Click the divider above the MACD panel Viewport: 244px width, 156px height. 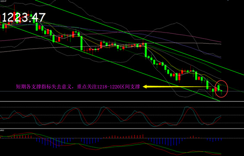122,129
